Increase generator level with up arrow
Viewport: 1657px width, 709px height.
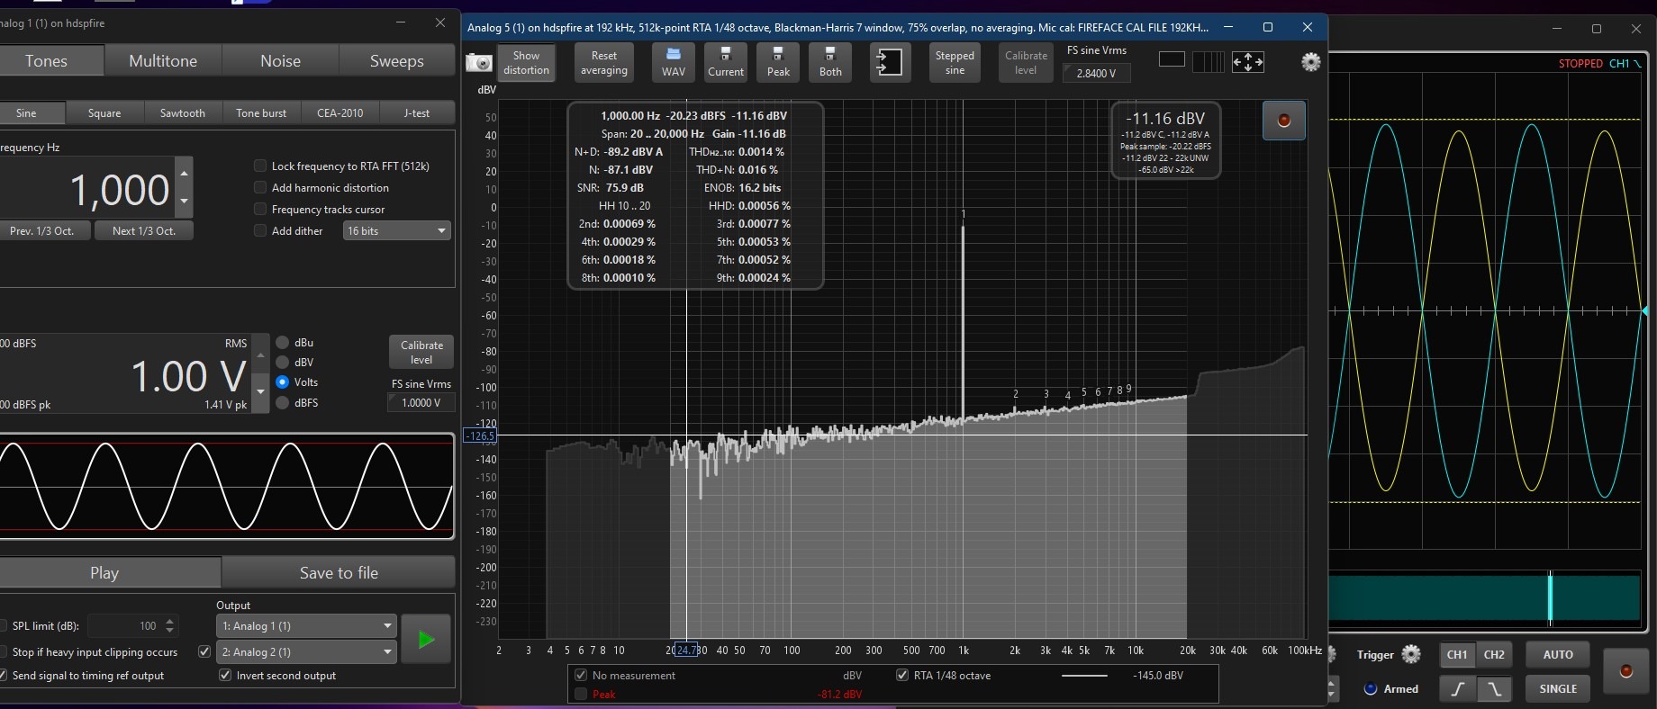[x=260, y=355]
